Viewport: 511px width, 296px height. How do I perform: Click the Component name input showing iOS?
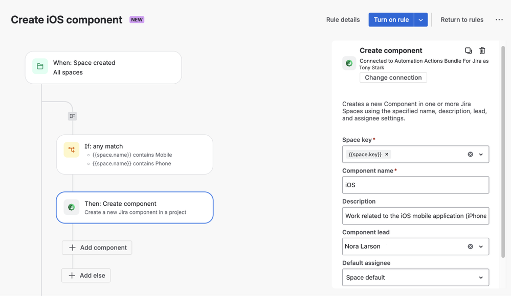click(415, 185)
